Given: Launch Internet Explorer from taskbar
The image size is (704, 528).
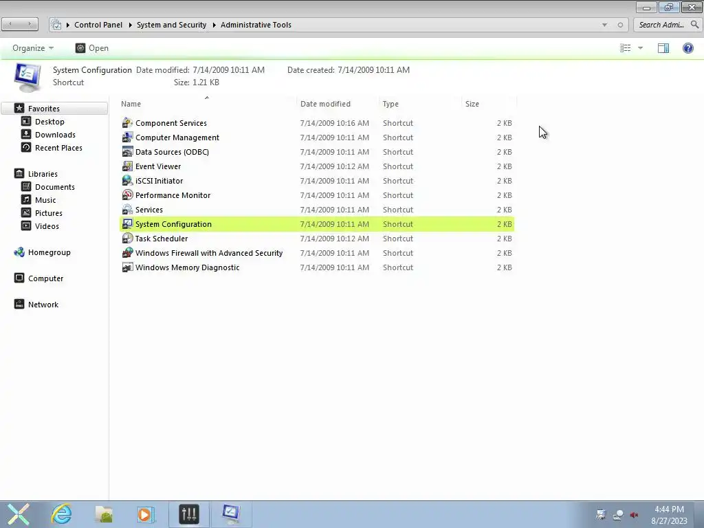Looking at the screenshot, I should (x=61, y=514).
